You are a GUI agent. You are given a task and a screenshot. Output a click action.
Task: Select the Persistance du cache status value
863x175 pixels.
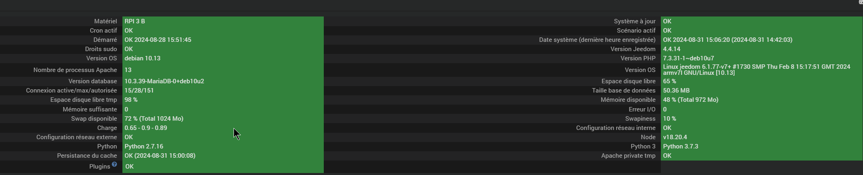tap(160, 156)
